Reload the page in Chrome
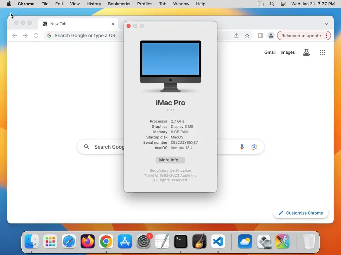Viewport: 341px width, 255px height. click(36, 36)
